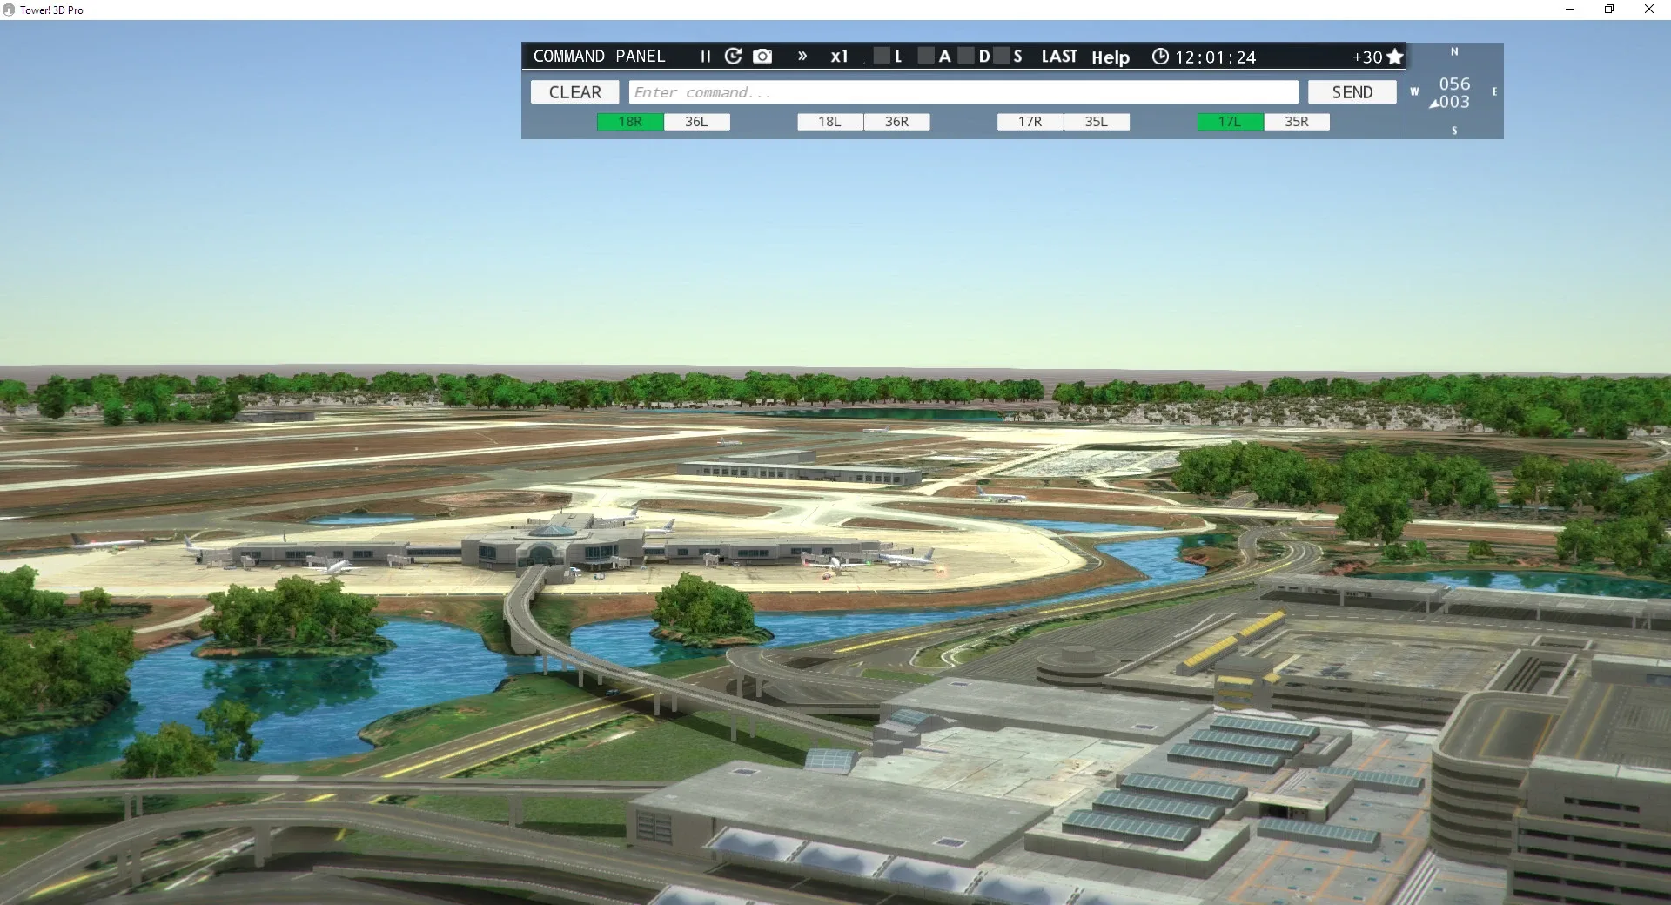Image resolution: width=1671 pixels, height=905 pixels.
Task: Select runway 36L
Action: (x=696, y=122)
